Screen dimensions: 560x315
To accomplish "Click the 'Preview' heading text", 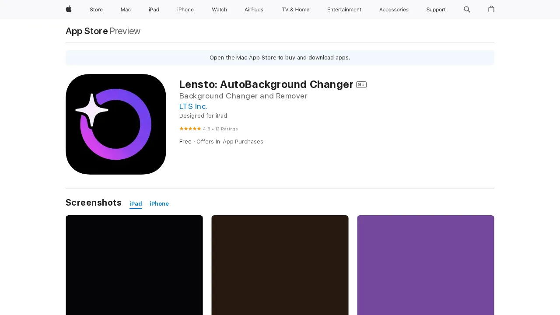I will (x=125, y=31).
